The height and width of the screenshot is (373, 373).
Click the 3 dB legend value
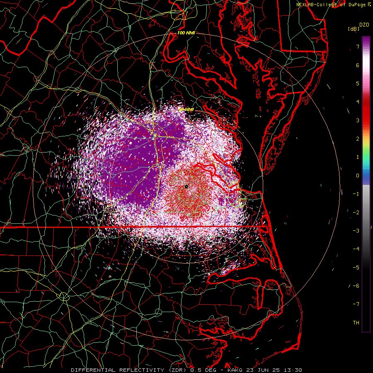[358, 120]
